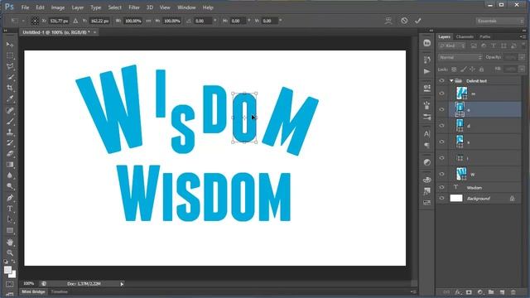Select the Path Selection tool
Image resolution: width=530 pixels, height=298 pixels.
pos(10,219)
